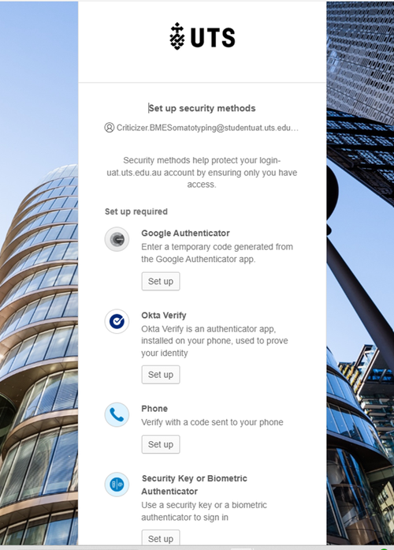Click the 'Set up security methods' heading
394x550 pixels.
[x=202, y=108]
